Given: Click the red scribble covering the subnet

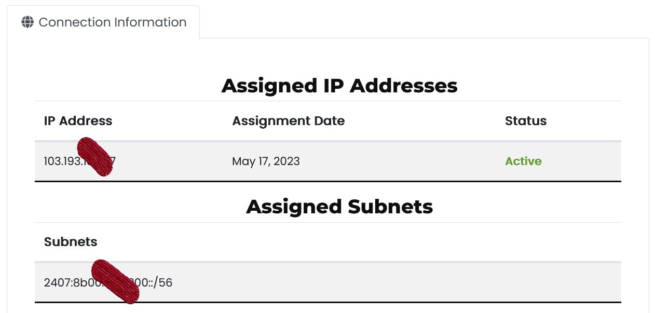Looking at the screenshot, I should click(x=115, y=281).
